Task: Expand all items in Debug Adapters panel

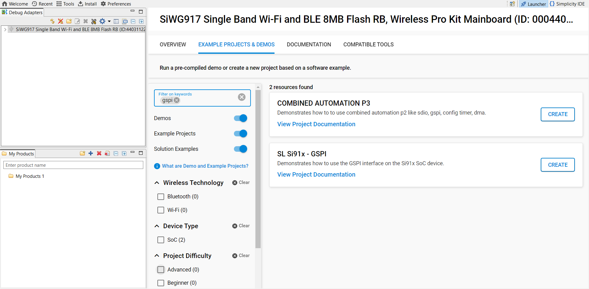Action: click(141, 21)
